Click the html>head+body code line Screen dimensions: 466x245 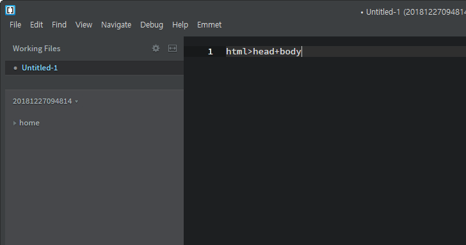pos(263,51)
